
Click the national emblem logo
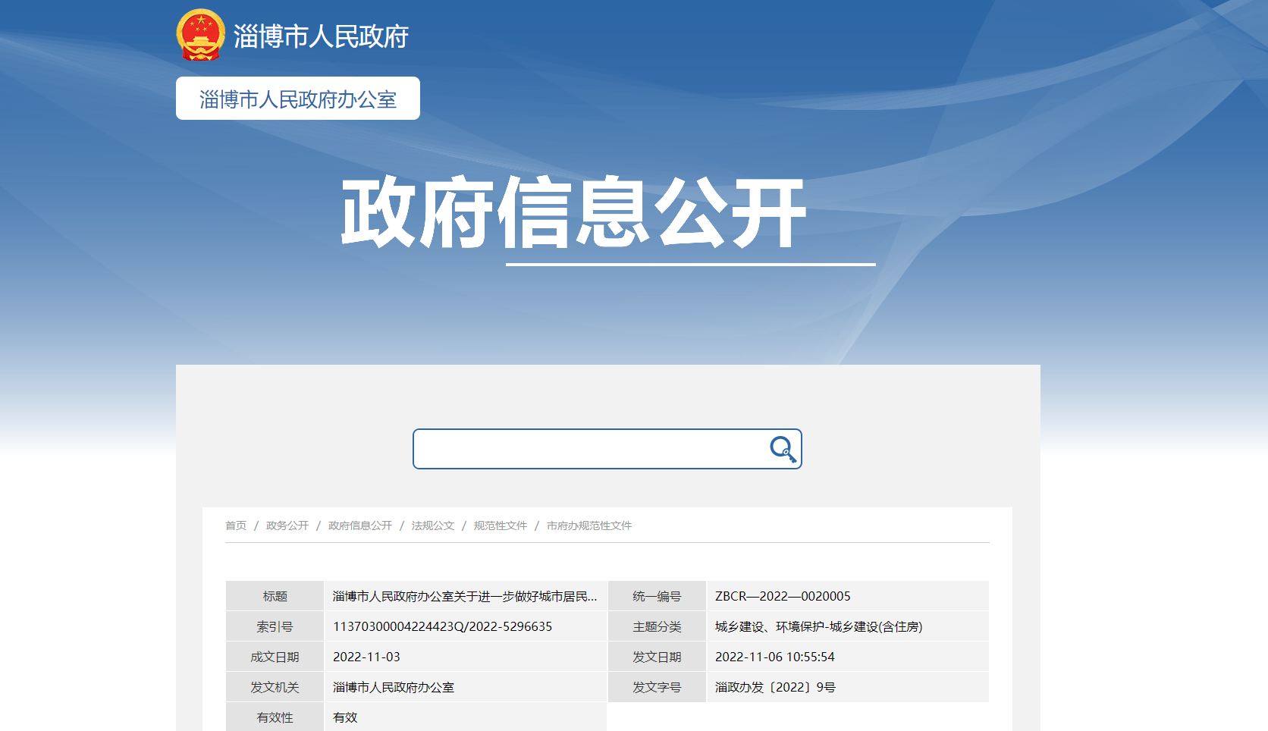click(x=199, y=35)
